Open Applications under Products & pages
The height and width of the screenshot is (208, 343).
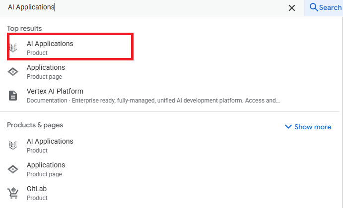170,169
